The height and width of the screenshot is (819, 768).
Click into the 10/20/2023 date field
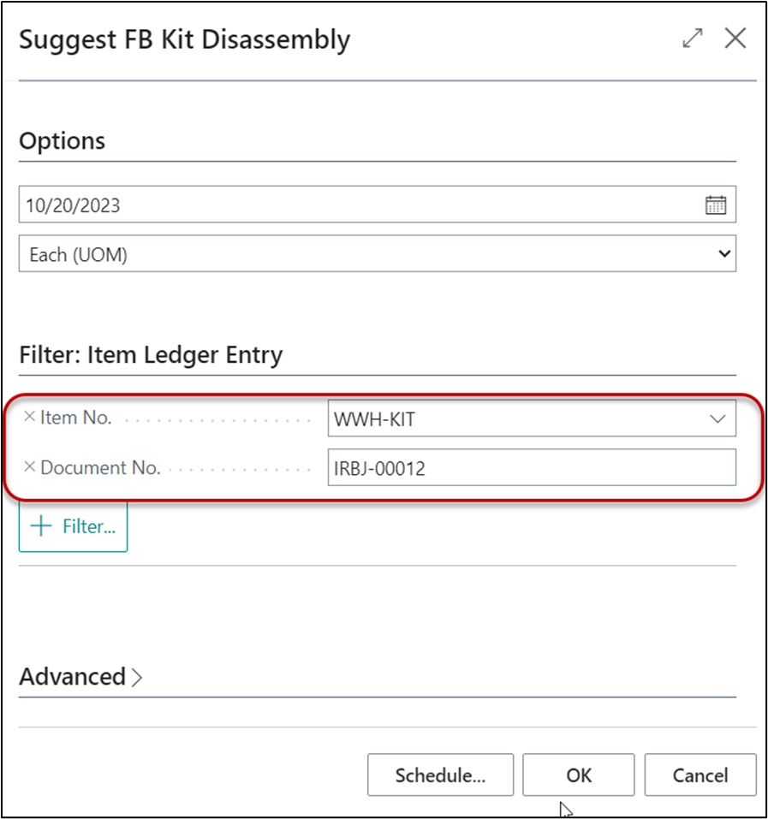pos(342,205)
